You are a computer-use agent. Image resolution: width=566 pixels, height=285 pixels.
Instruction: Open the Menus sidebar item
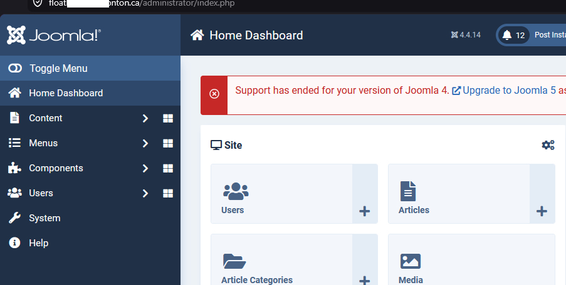(43, 143)
